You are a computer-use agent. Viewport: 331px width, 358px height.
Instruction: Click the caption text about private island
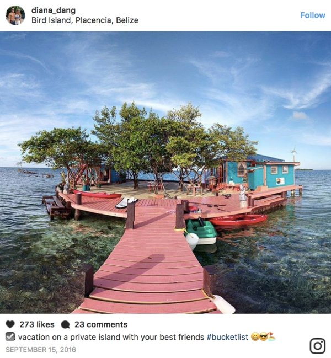click(111, 337)
